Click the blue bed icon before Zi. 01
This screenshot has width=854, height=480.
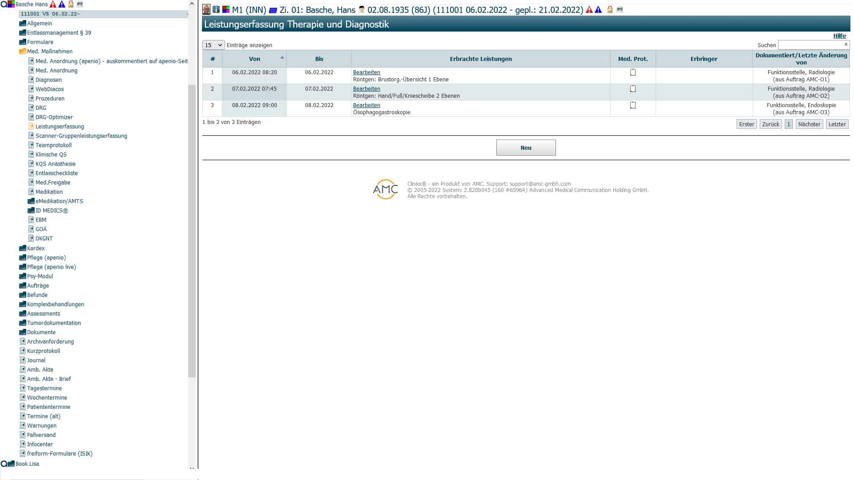coord(273,10)
